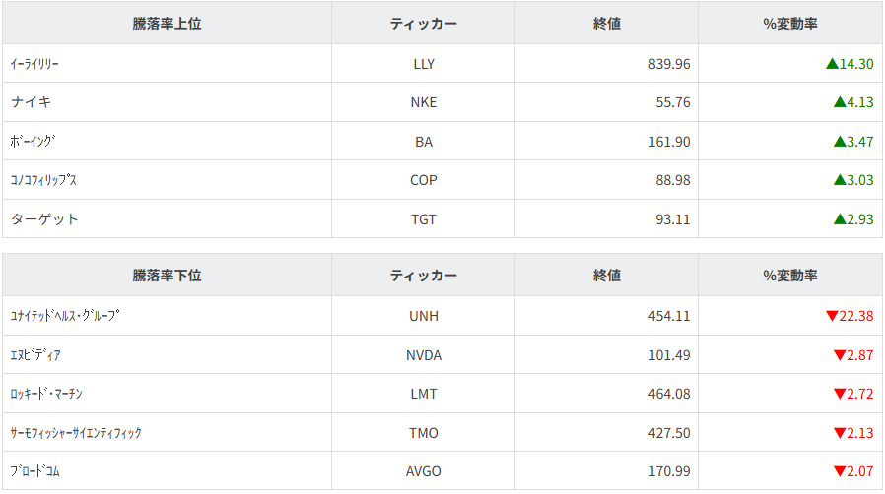
Task: Click the green up arrow beside 4.13
Action: click(840, 102)
